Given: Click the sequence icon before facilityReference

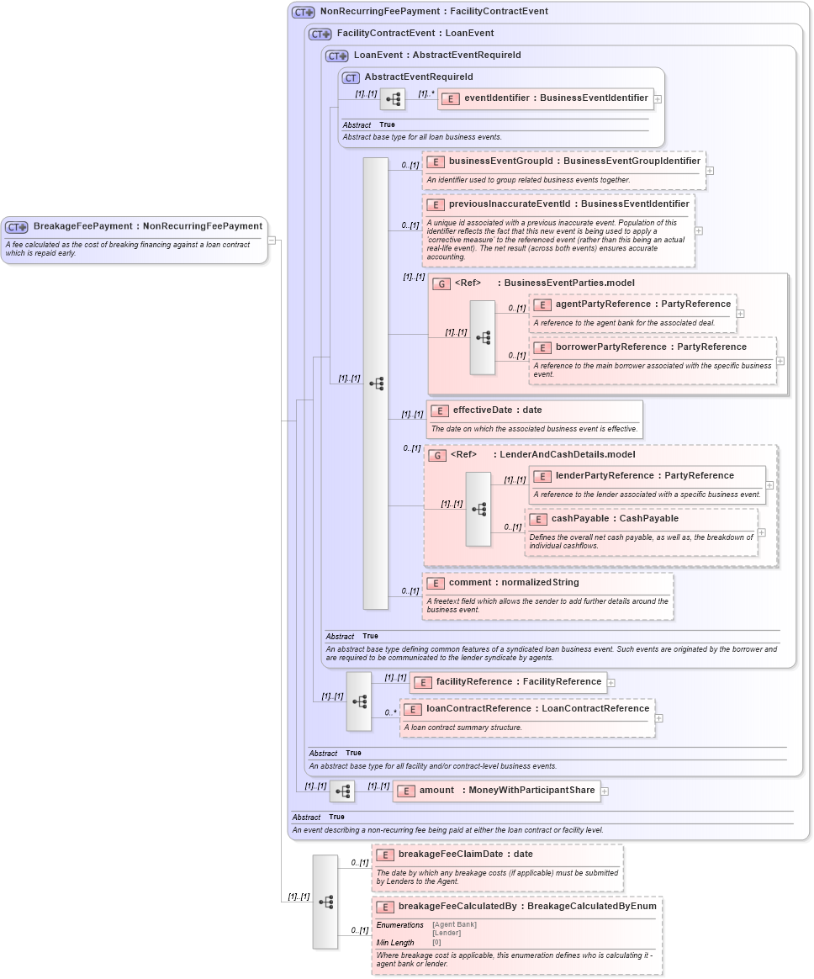Looking at the screenshot, I should pos(359,701).
